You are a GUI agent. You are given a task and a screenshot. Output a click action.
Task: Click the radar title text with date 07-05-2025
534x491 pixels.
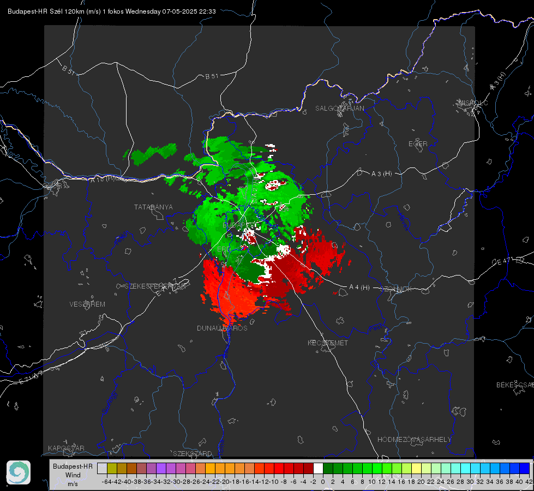[x=112, y=11]
